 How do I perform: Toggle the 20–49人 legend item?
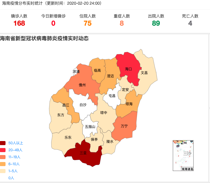click(15, 150)
